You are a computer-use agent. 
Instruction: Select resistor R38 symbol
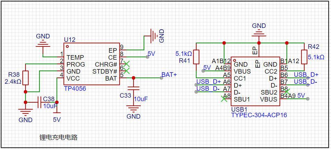(25, 78)
